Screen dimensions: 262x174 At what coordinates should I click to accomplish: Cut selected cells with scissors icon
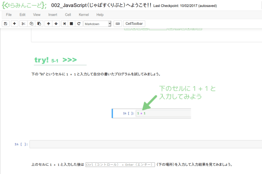24,23
